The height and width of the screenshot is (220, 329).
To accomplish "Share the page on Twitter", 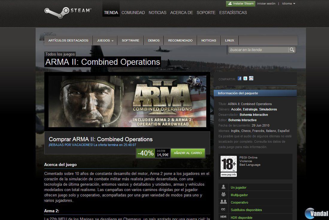I will [245, 79].
